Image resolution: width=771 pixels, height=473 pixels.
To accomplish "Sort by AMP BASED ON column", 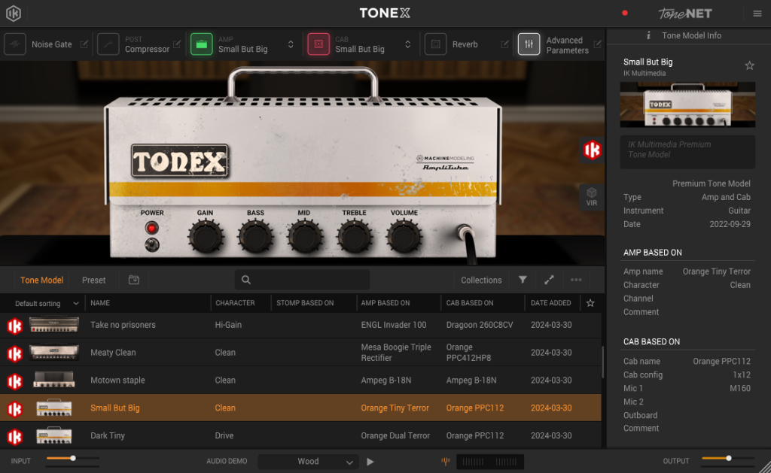I will [385, 303].
